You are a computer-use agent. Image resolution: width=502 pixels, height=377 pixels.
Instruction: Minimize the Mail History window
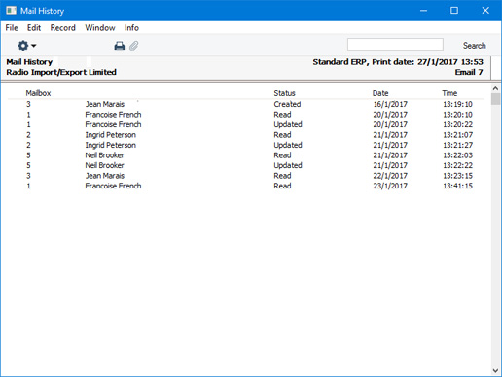coord(423,11)
